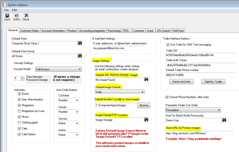The height and width of the screenshot is (152, 239).
Task: Switch to Accounting integration tab
Action: tap(92, 31)
